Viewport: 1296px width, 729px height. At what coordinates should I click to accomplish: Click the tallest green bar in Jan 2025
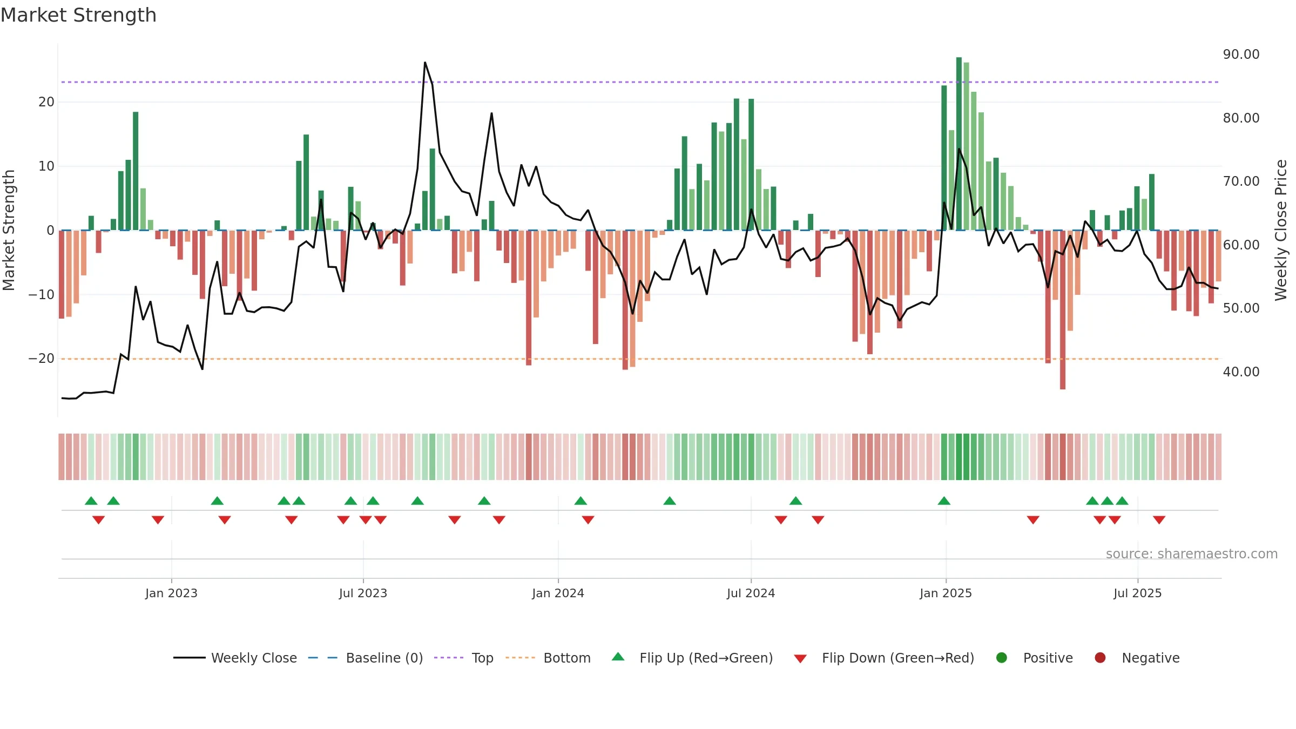pyautogui.click(x=959, y=144)
